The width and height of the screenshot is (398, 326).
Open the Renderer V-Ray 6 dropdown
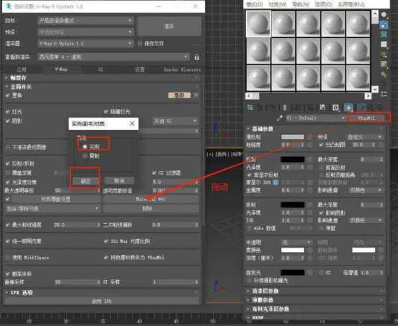coord(86,43)
